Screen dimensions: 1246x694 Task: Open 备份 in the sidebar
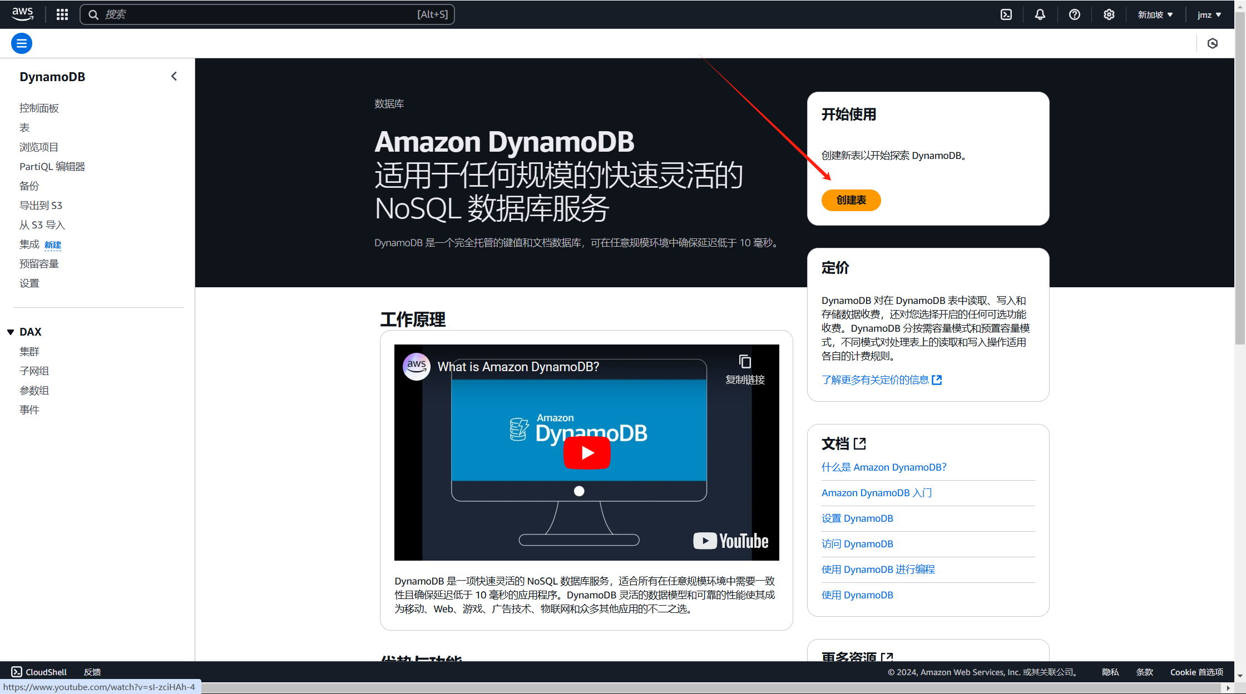[x=29, y=186]
